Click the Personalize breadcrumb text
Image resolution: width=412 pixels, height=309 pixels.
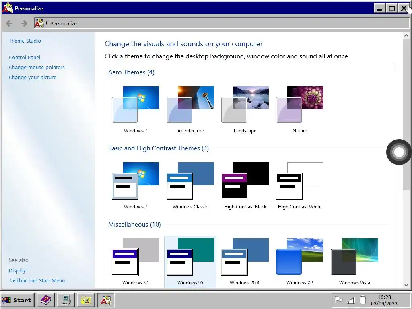[x=64, y=23]
